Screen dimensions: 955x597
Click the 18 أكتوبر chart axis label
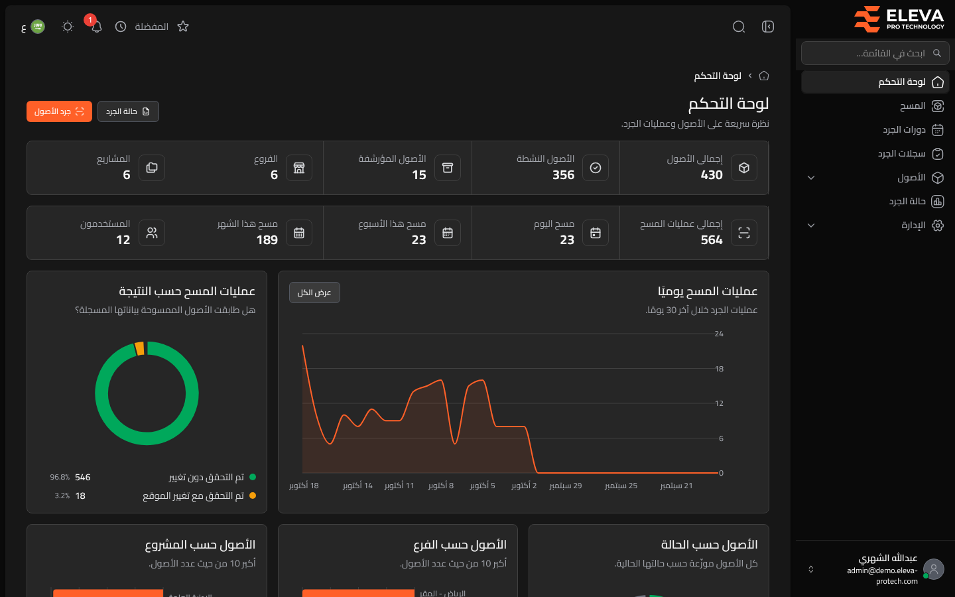pos(304,486)
